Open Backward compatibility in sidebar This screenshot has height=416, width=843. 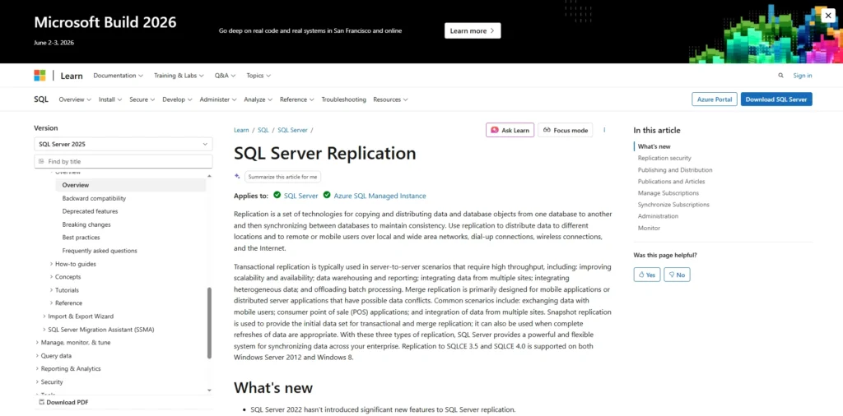pos(94,198)
